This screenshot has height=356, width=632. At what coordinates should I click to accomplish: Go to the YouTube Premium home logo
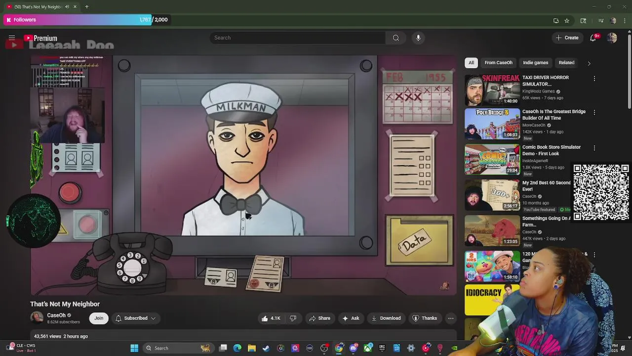(40, 38)
